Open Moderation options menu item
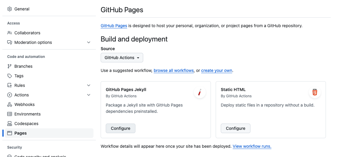The width and height of the screenshot is (340, 157). (x=49, y=42)
